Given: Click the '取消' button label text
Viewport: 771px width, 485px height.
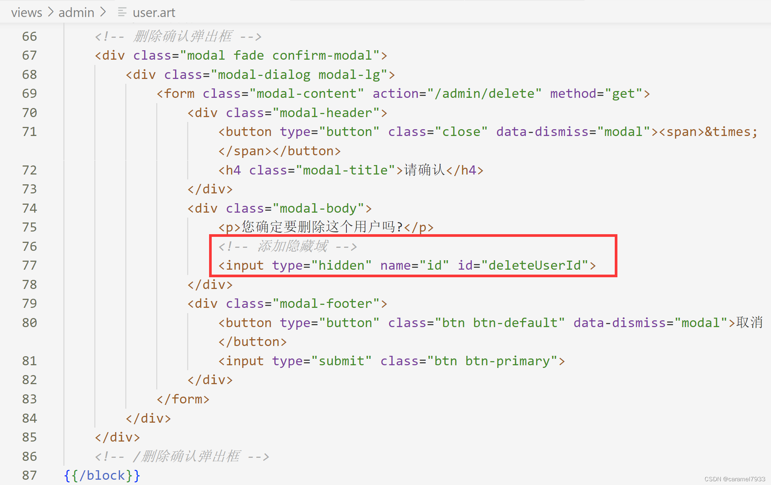Looking at the screenshot, I should [x=749, y=323].
